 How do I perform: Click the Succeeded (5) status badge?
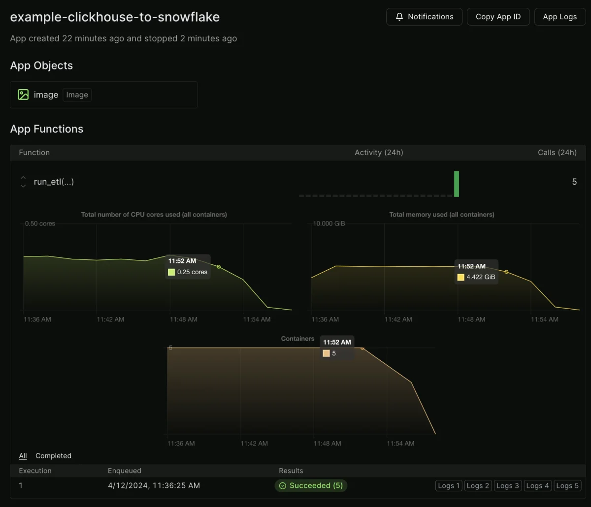coord(311,486)
